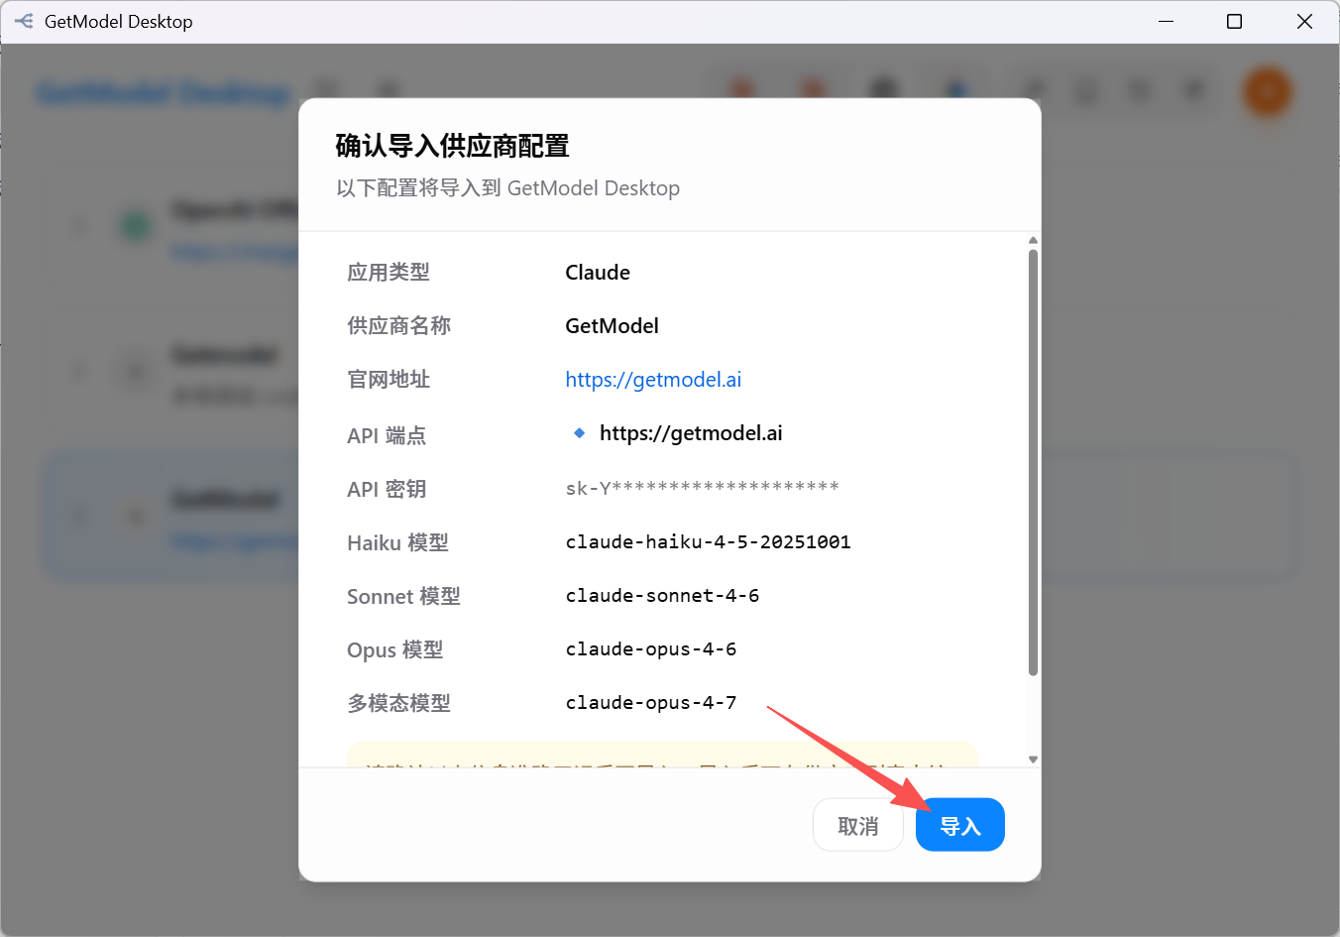
Task: Open the https://getmodel.ai official site link
Action: [653, 380]
